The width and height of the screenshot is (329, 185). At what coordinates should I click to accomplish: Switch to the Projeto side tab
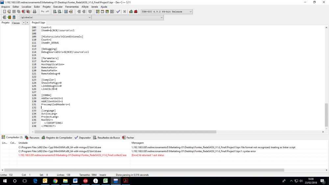[6, 23]
